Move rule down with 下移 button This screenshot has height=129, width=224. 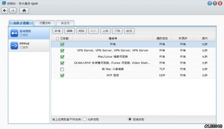tap(117, 31)
